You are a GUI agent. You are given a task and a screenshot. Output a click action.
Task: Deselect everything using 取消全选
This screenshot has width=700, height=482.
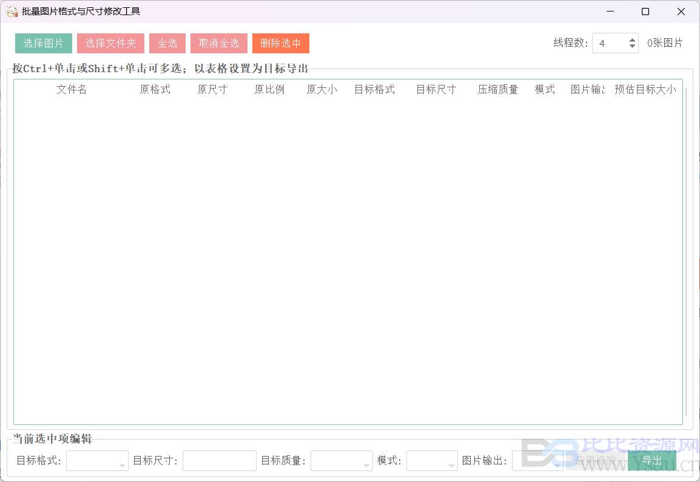coord(219,43)
